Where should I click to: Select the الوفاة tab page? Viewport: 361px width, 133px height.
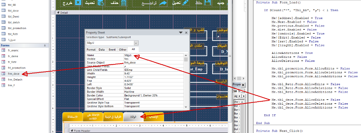coord(133,117)
